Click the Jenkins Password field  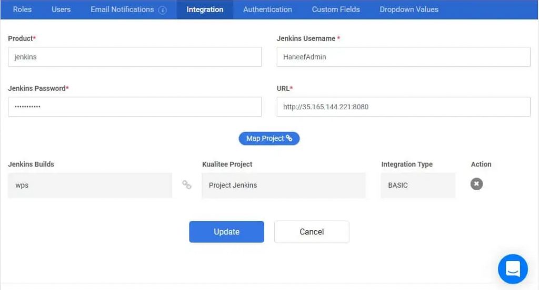pos(135,107)
